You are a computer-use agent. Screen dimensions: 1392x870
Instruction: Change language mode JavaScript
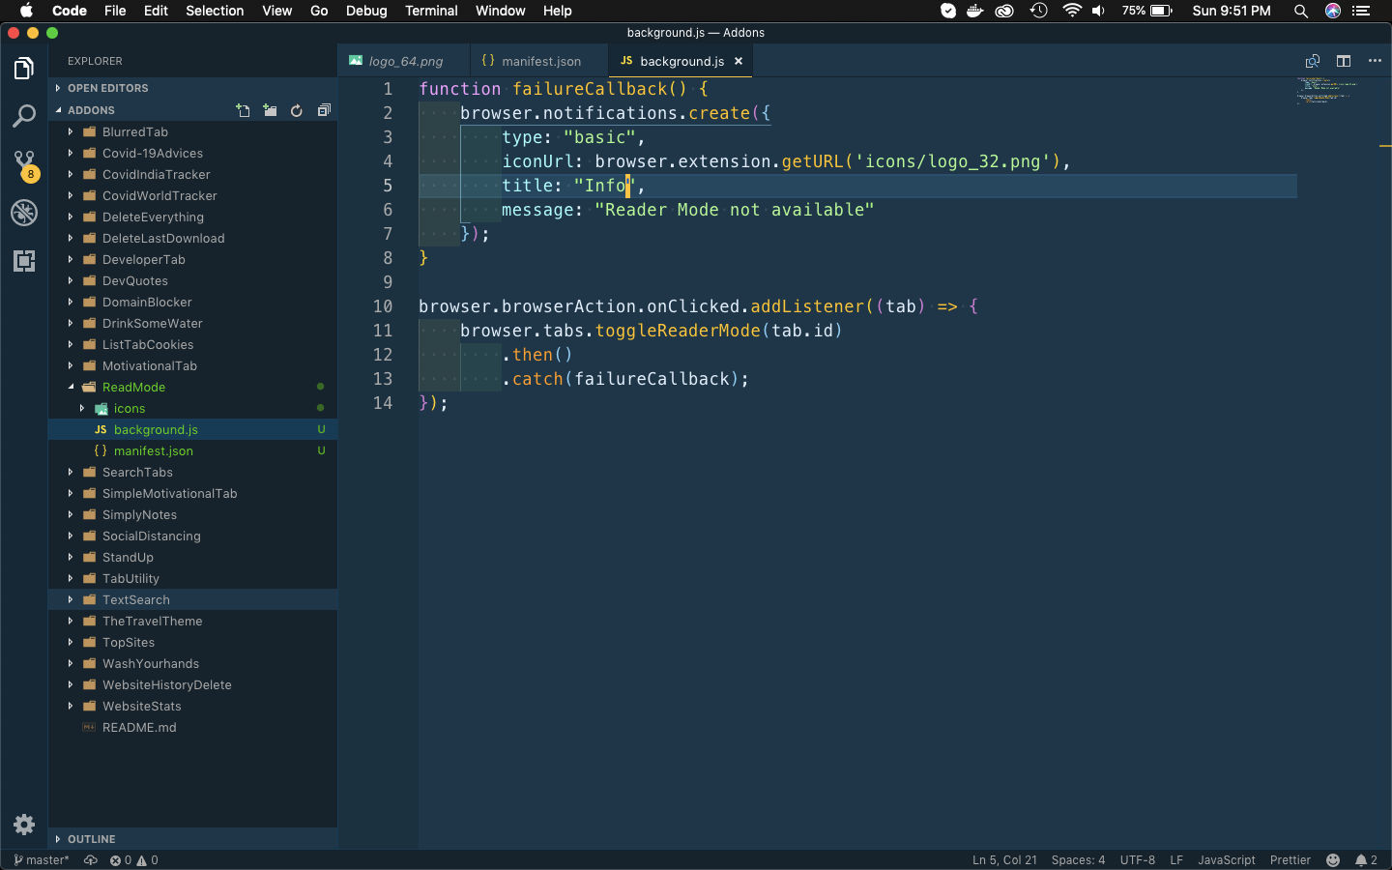coord(1227,860)
